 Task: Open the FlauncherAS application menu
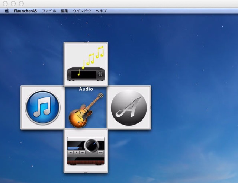point(25,11)
